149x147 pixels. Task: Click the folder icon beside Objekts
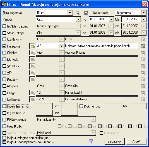tap(32, 53)
